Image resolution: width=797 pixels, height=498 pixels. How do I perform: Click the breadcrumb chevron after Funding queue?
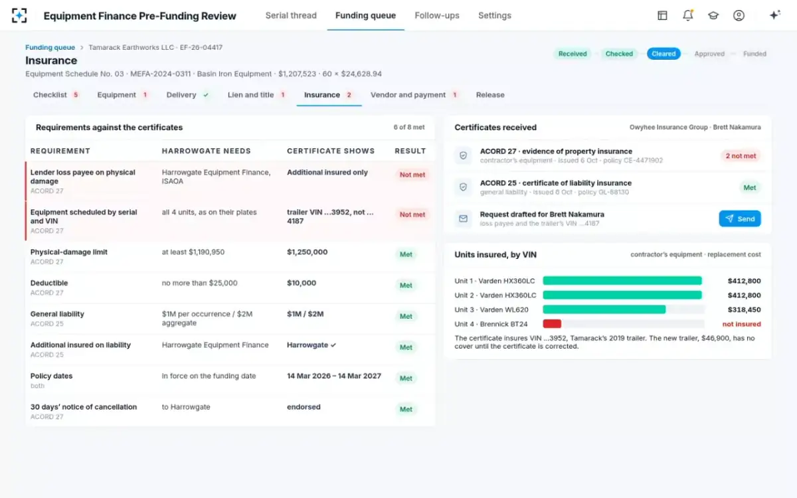(x=82, y=48)
